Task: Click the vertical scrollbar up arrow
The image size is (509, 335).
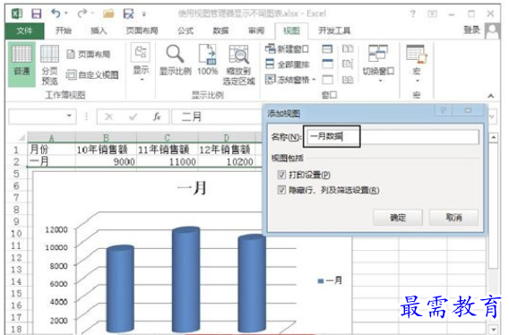Action: click(493, 138)
